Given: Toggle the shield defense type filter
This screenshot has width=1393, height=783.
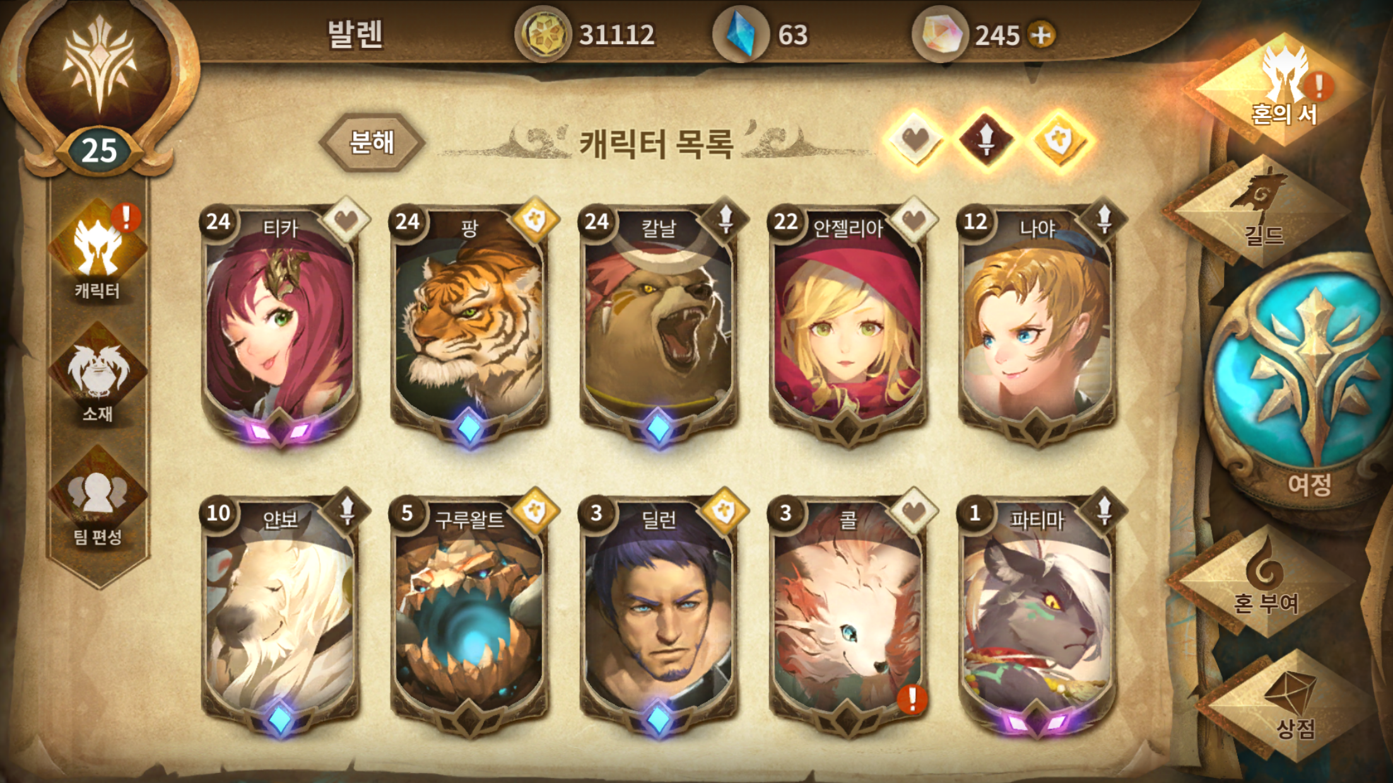Looking at the screenshot, I should (1060, 139).
